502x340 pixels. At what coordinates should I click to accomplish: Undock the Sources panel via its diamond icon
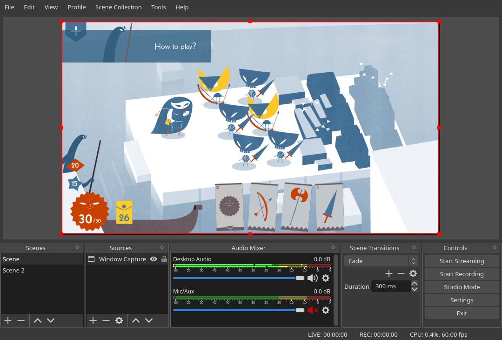pyautogui.click(x=162, y=247)
